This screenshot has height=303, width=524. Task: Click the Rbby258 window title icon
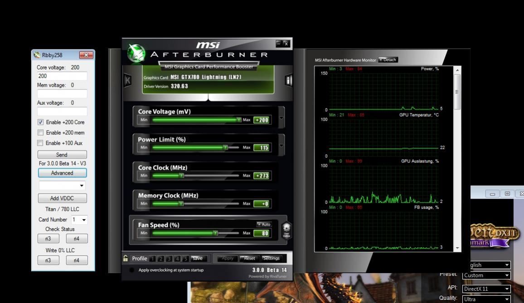37,55
